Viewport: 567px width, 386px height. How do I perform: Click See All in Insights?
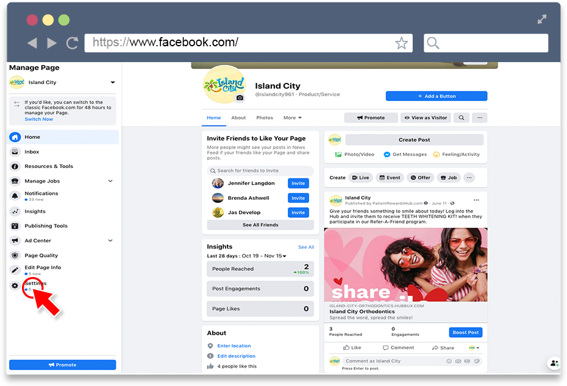tap(306, 247)
